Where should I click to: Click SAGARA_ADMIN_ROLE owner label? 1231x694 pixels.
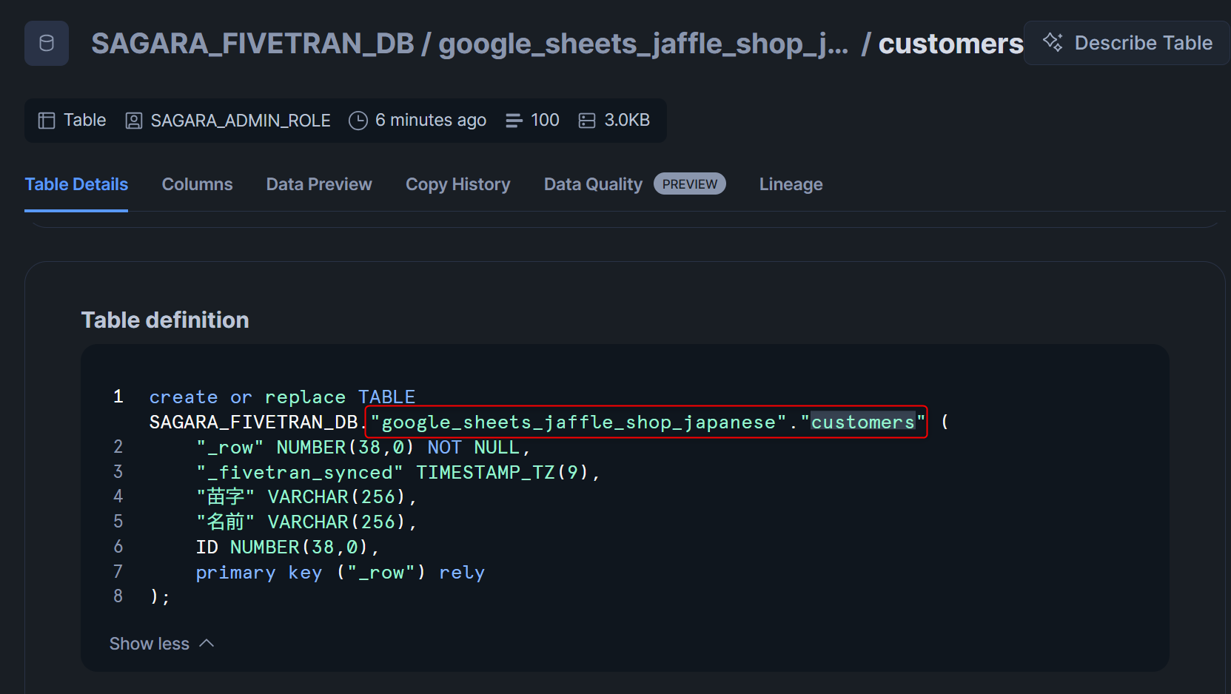coord(241,121)
